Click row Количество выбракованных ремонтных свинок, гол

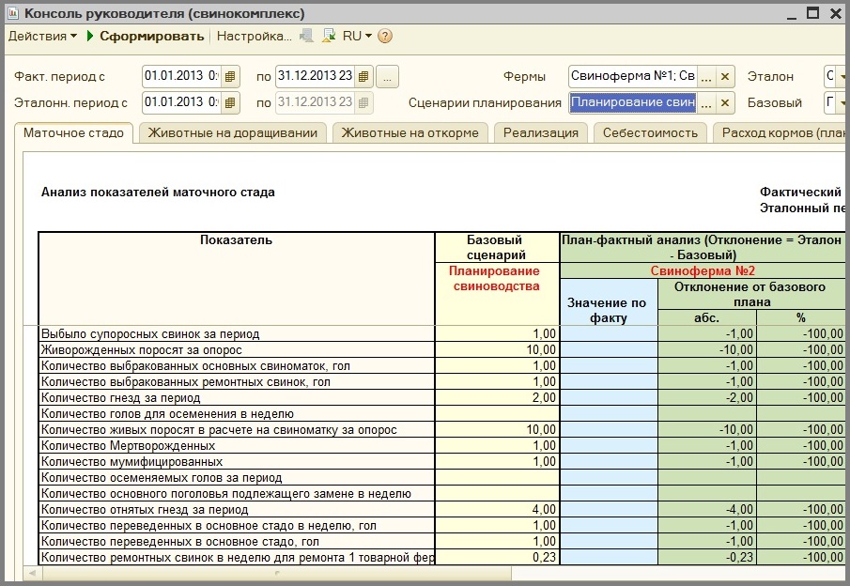point(237,381)
